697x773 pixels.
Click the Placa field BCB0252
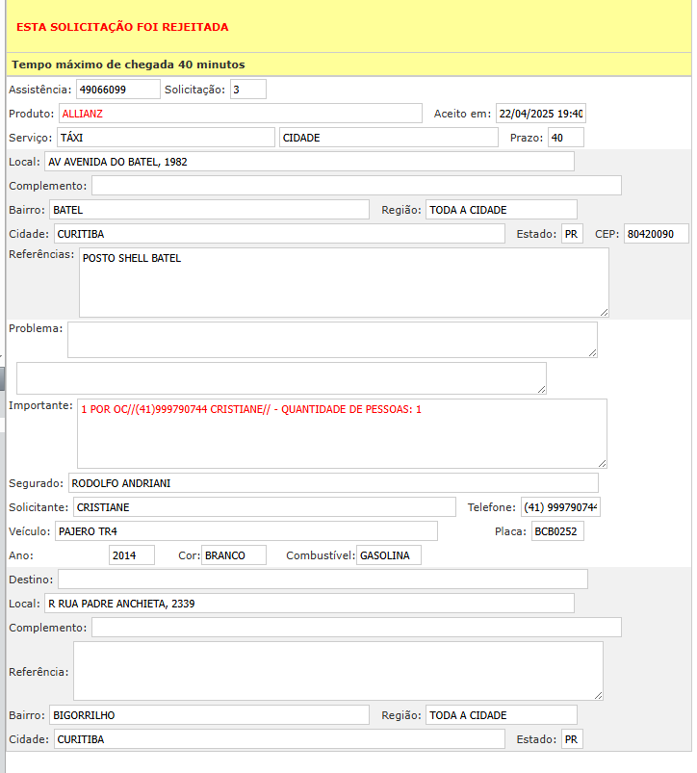pos(557,531)
